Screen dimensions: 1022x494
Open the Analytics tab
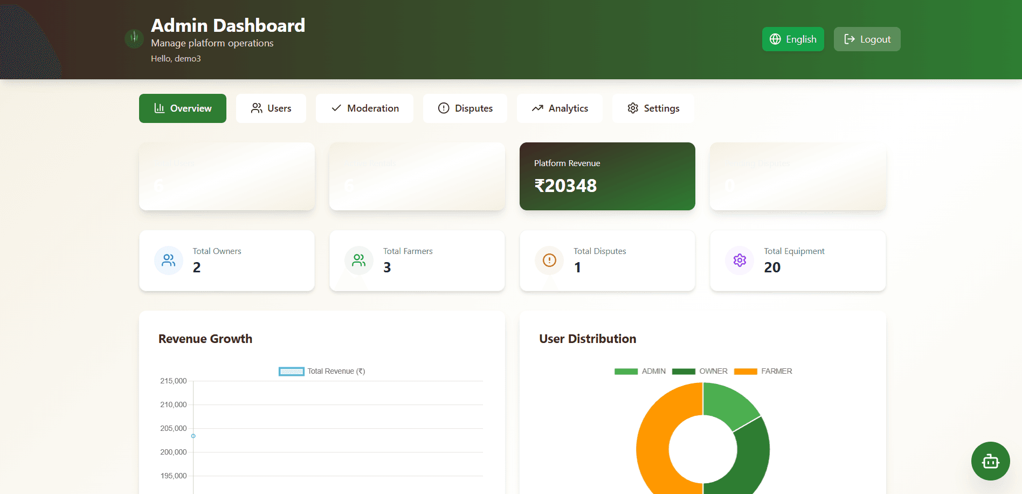pyautogui.click(x=560, y=108)
